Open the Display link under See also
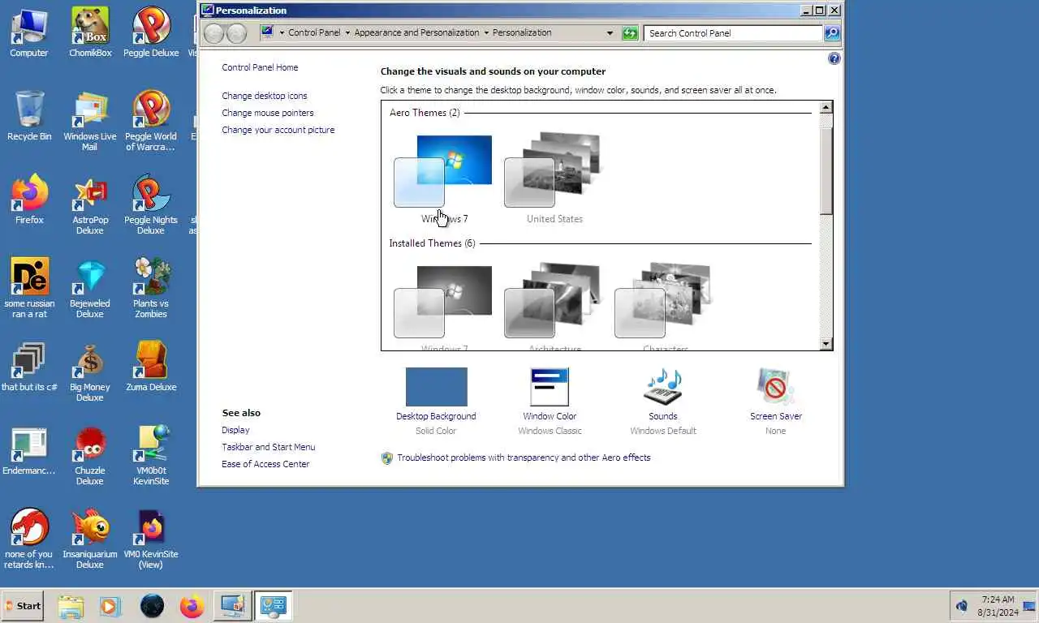The height and width of the screenshot is (623, 1039). point(235,430)
